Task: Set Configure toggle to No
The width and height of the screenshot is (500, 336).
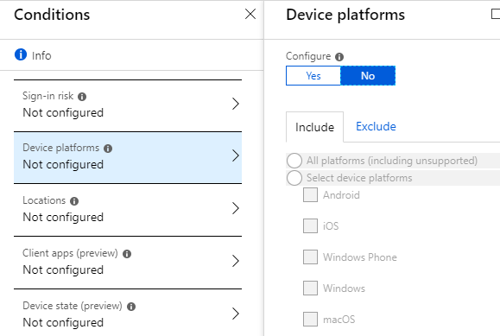Action: (368, 76)
